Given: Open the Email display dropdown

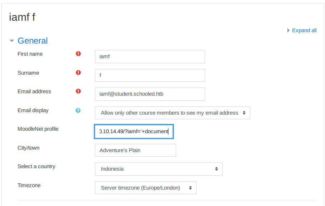Looking at the screenshot, I should (x=172, y=113).
